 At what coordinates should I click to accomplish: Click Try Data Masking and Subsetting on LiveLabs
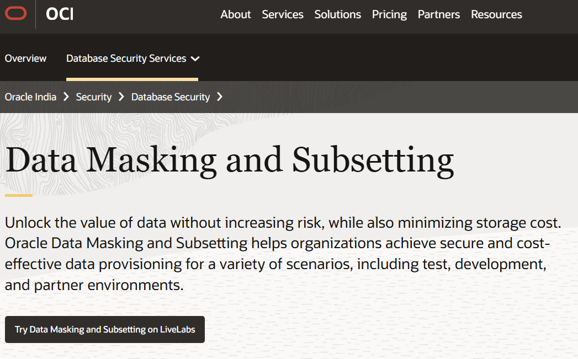(x=104, y=329)
